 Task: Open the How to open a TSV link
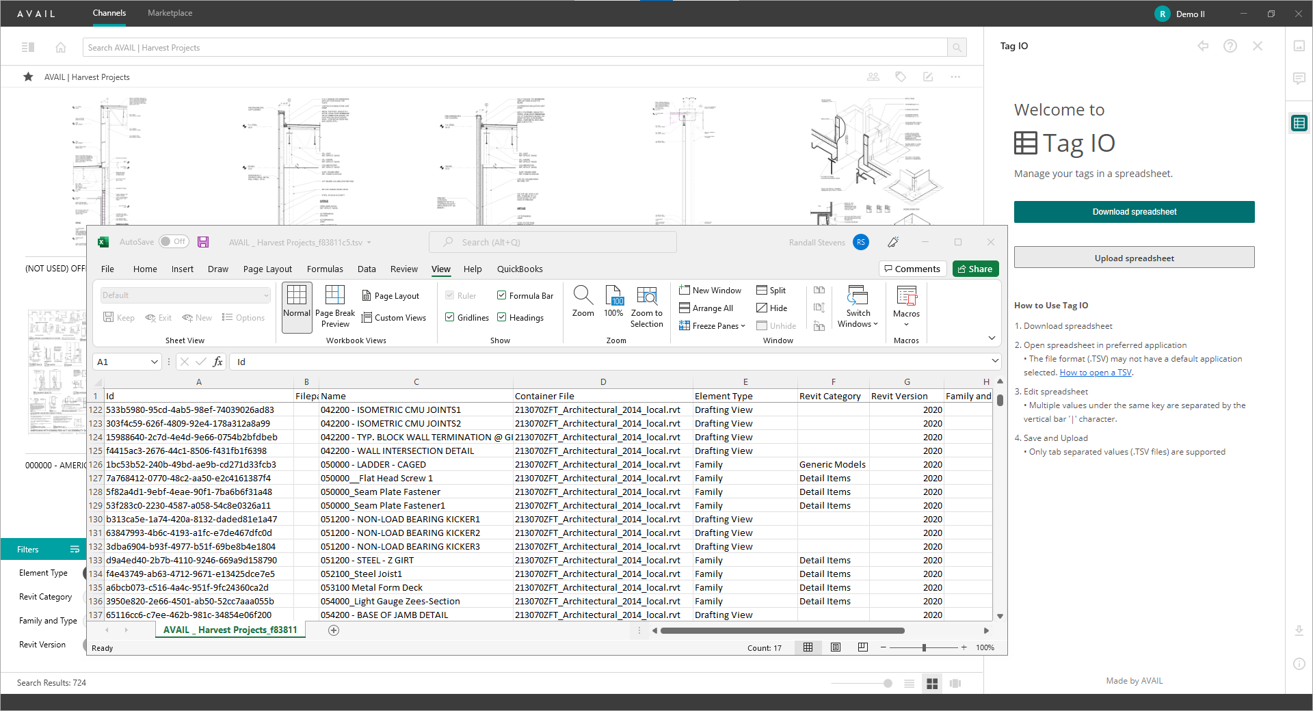(x=1096, y=373)
